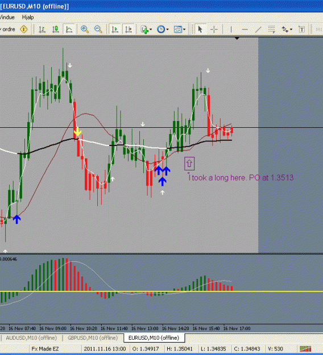Click the '16 Nov 10:20' time label
This screenshot has height=355, width=323.
84,328
